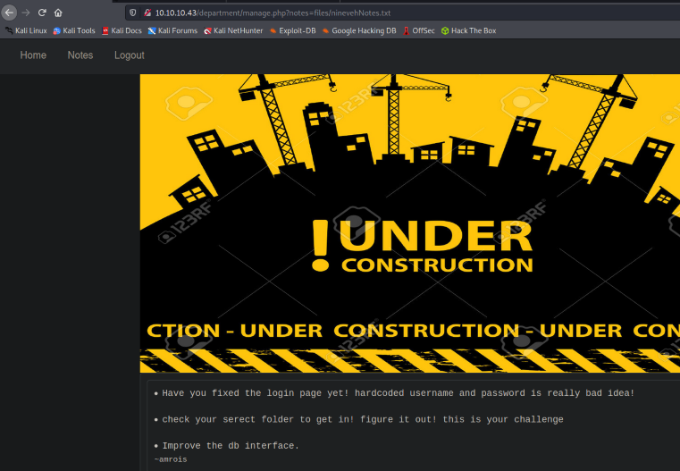Screen dimensions: 680x471
Task: Open the Kali Forums bookmark
Action: tap(172, 30)
